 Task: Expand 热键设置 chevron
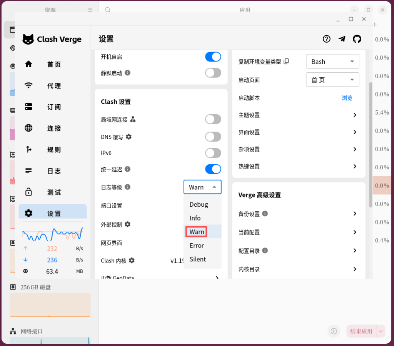pos(354,166)
